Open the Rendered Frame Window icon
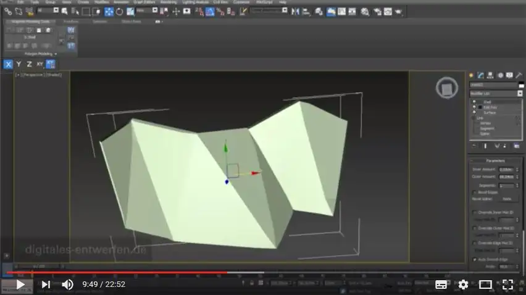Viewport: 526px width, 295px height. tap(388, 12)
